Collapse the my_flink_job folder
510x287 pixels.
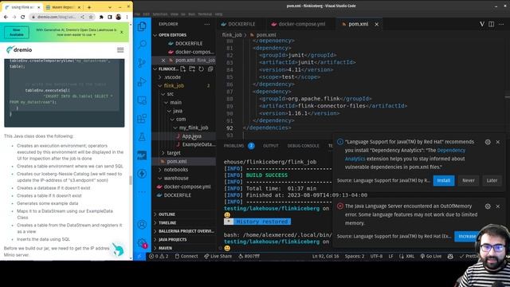point(194,128)
